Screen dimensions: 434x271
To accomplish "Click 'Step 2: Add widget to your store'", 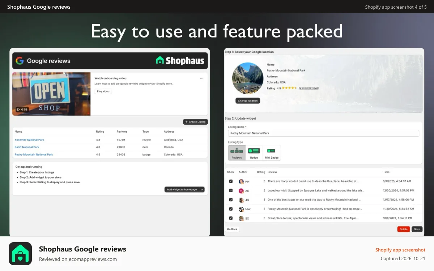I will pyautogui.click(x=41, y=177).
